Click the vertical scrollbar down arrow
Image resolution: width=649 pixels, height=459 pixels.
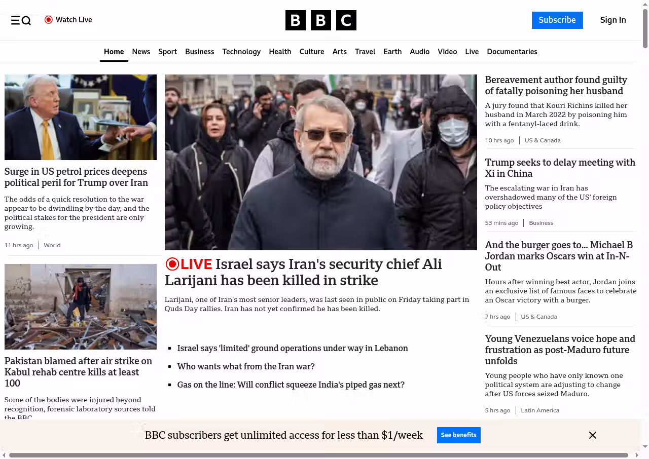tap(645, 446)
